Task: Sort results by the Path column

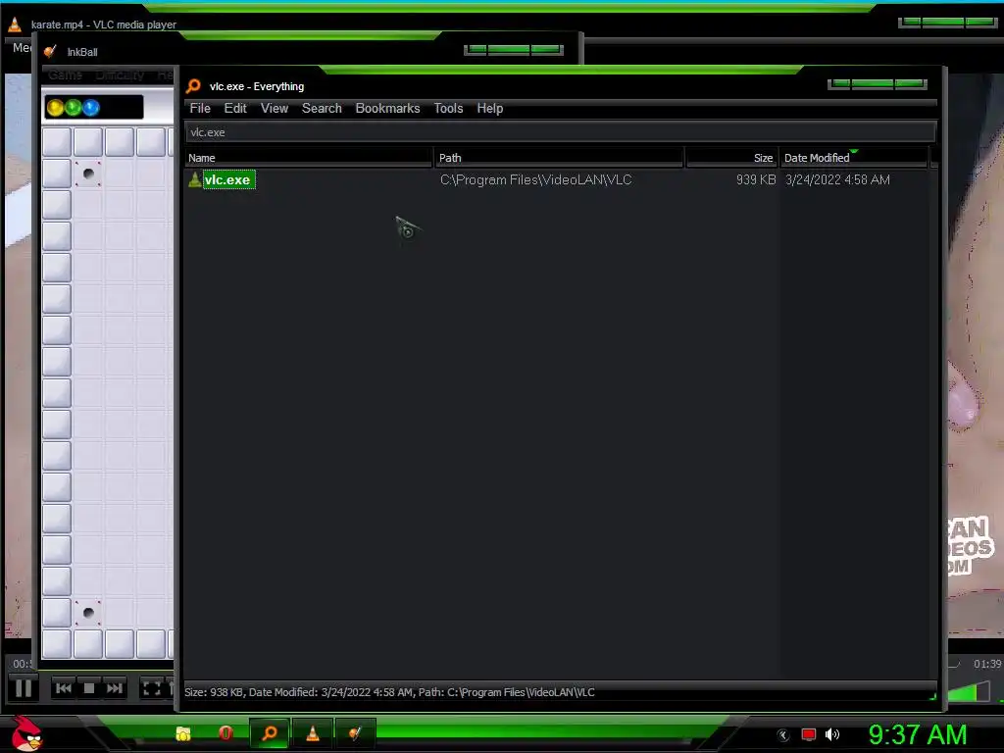Action: click(x=559, y=158)
